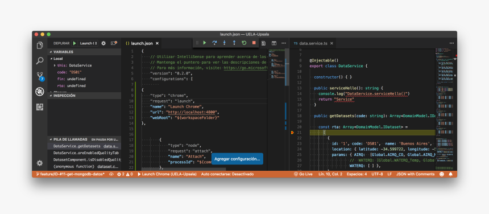The width and height of the screenshot is (489, 214).
Task: Click the Agregar configuración... button
Action: point(237,159)
